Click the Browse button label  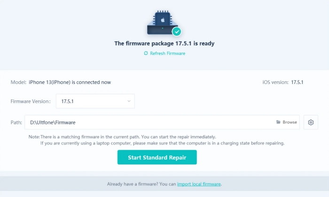[290, 122]
